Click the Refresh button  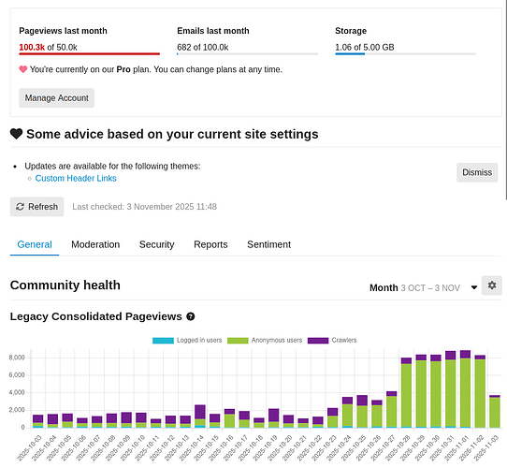36,207
